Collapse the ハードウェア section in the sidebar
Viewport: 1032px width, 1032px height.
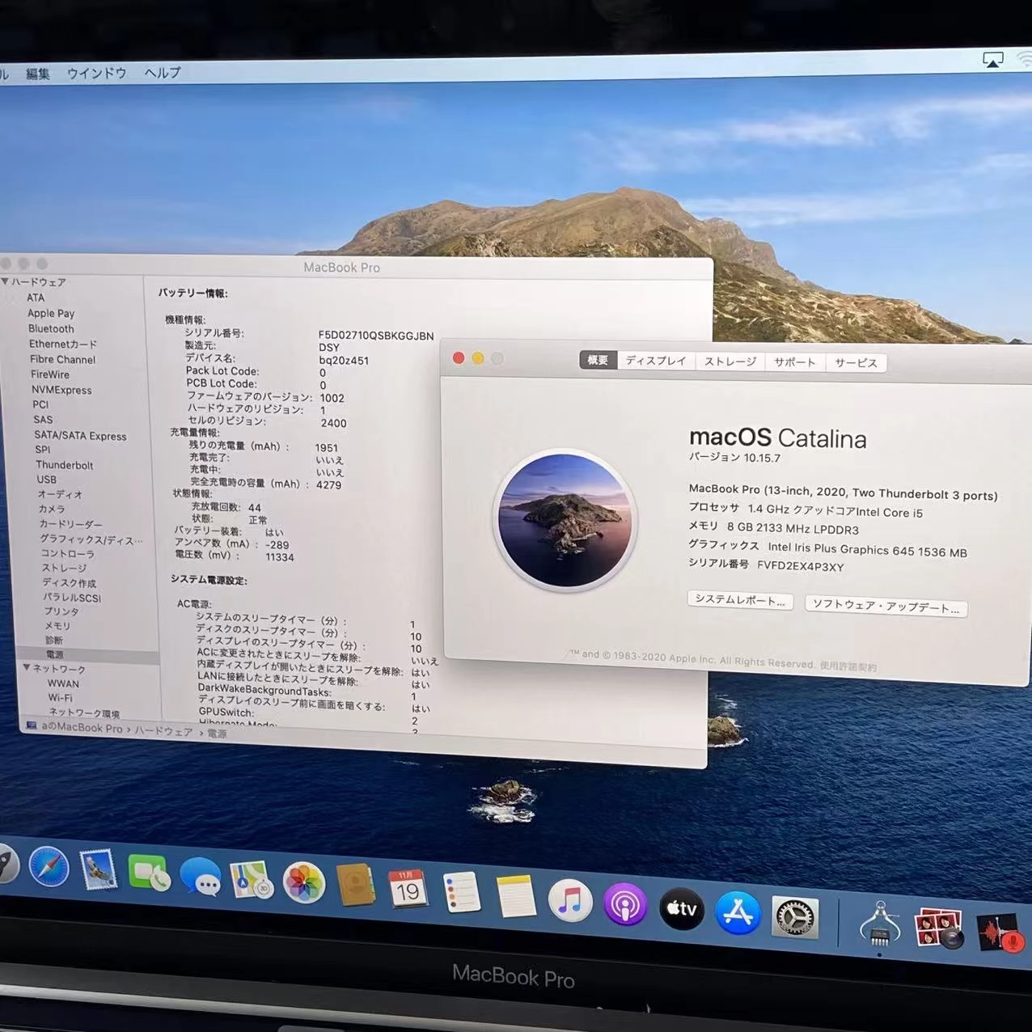coord(6,281)
